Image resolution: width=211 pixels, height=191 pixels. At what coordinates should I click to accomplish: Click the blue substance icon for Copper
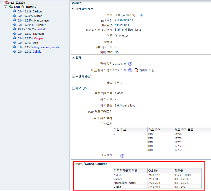pos(15,38)
